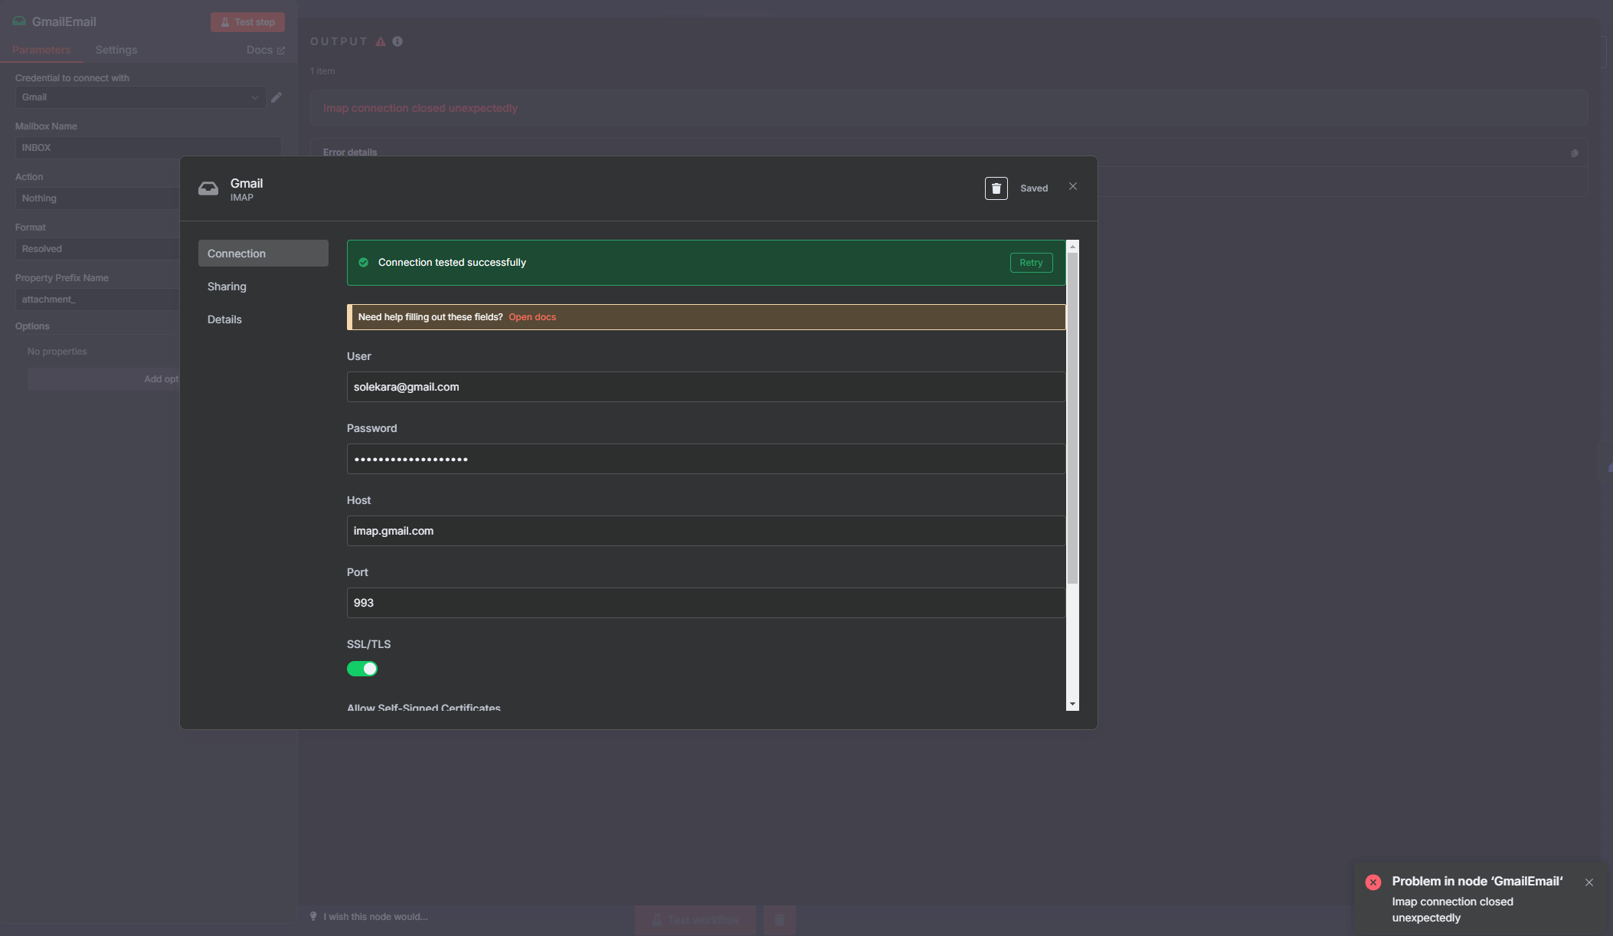Click the Test workflow button
1613x936 pixels.
pos(695,920)
